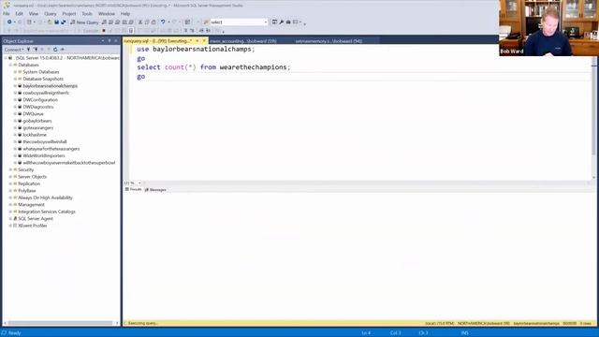
Task: Click the navigate Back arrow icon
Action: 9,22
